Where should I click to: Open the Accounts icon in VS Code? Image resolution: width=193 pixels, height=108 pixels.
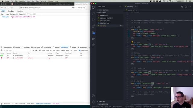[x=93, y=96]
